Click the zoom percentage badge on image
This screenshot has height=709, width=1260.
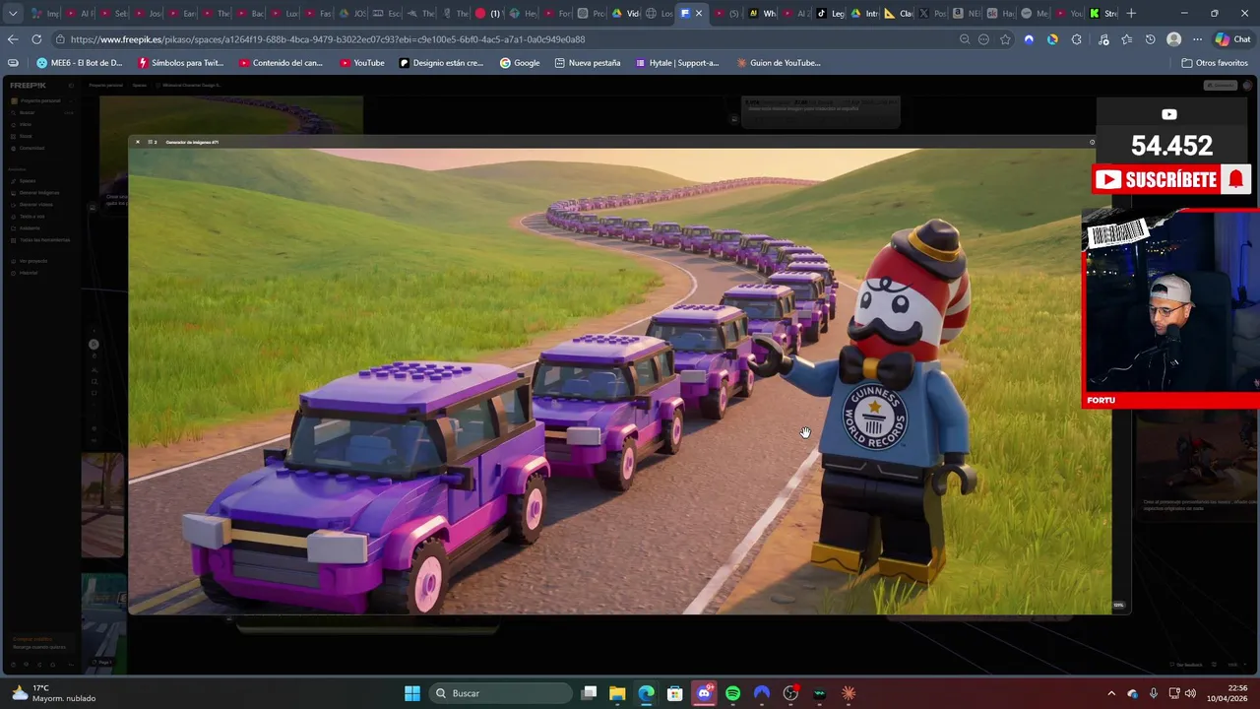pos(1118,606)
